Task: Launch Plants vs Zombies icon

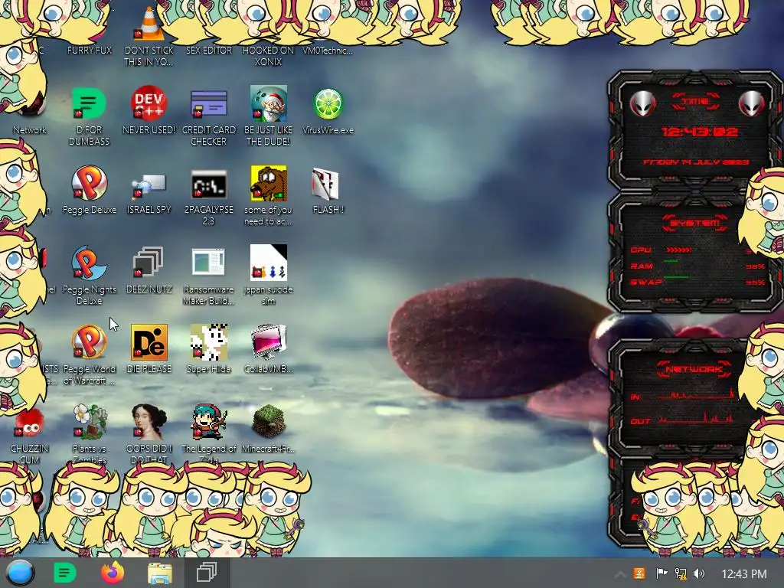Action: coord(90,422)
